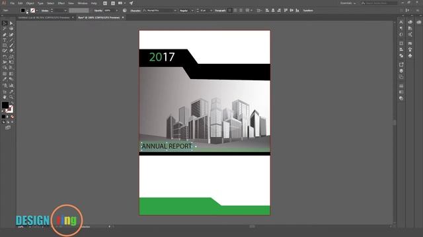Select the Selection tool (black arrow)
The image size is (423, 237).
(5, 24)
